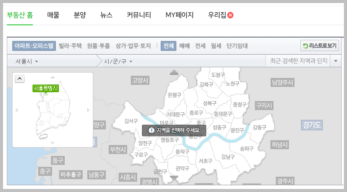This screenshot has width=347, height=192.
Task: Open the 부동산 홈 tab
Action: point(20,15)
